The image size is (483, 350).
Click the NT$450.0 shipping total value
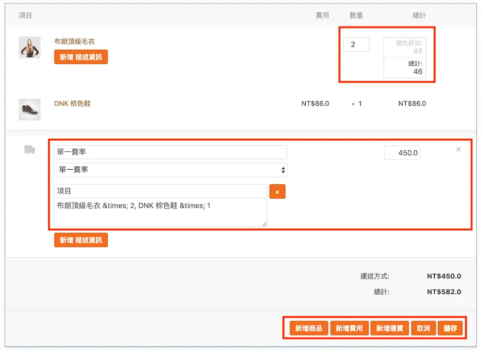coord(444,277)
